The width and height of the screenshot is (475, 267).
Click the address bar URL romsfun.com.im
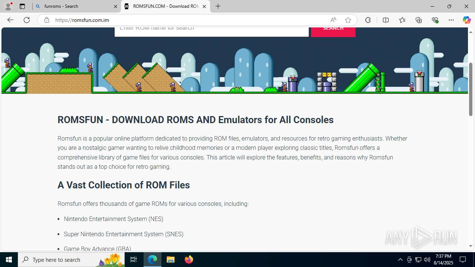point(82,20)
